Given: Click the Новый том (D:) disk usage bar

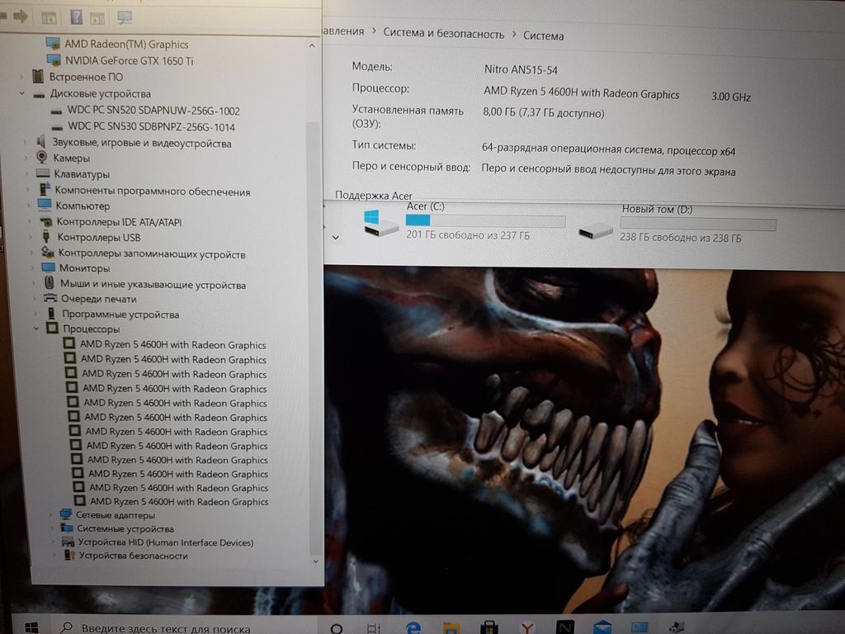Looking at the screenshot, I should pos(698,224).
